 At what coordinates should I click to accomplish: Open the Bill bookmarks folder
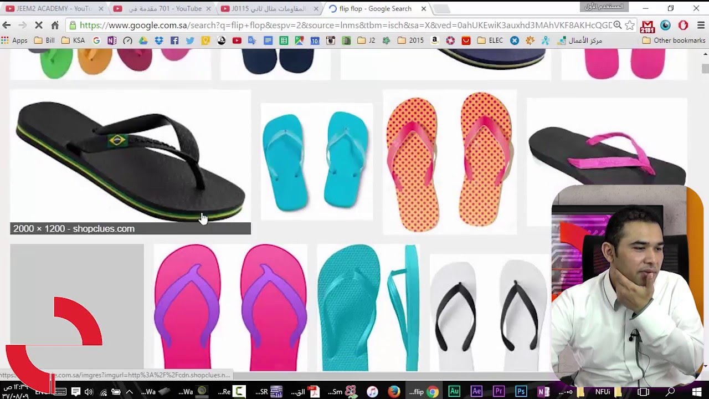pos(44,40)
